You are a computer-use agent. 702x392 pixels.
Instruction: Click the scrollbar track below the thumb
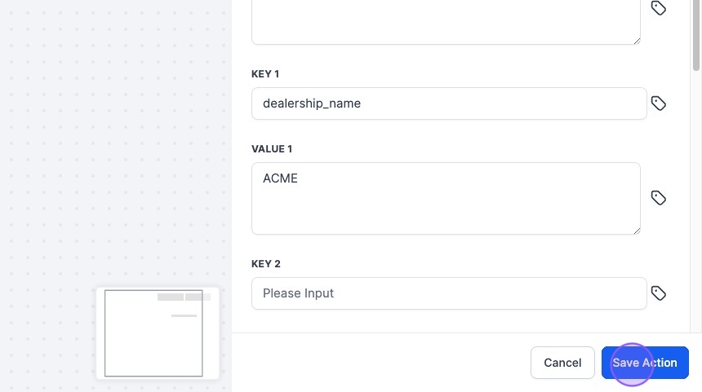(x=696, y=204)
